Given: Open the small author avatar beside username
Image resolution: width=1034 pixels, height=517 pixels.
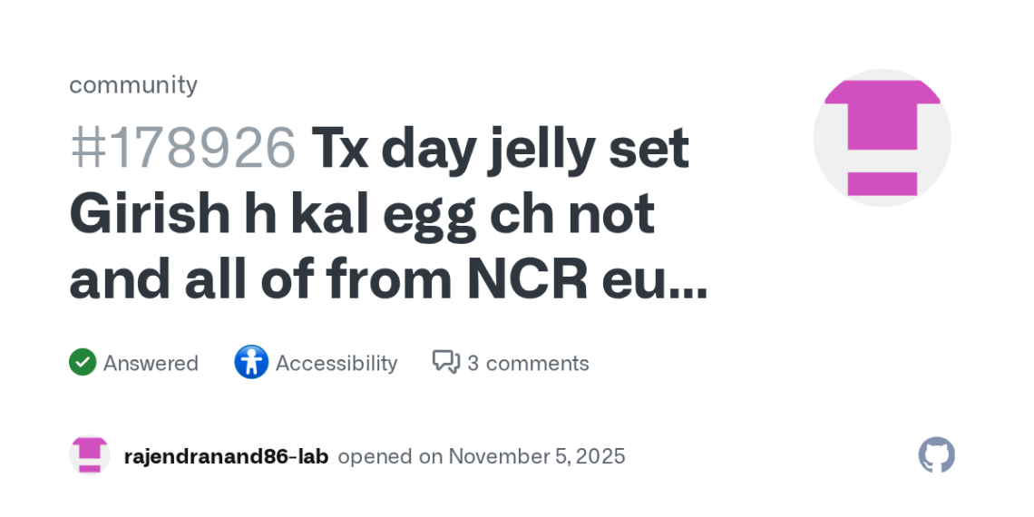Looking at the screenshot, I should [89, 455].
